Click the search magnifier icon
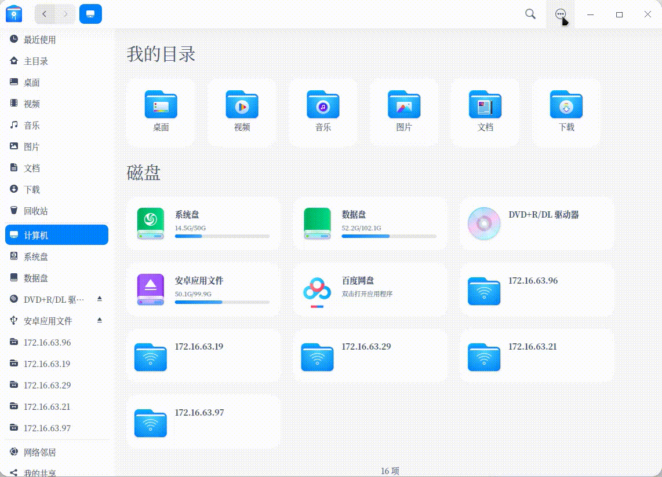This screenshot has width=662, height=477. [530, 14]
